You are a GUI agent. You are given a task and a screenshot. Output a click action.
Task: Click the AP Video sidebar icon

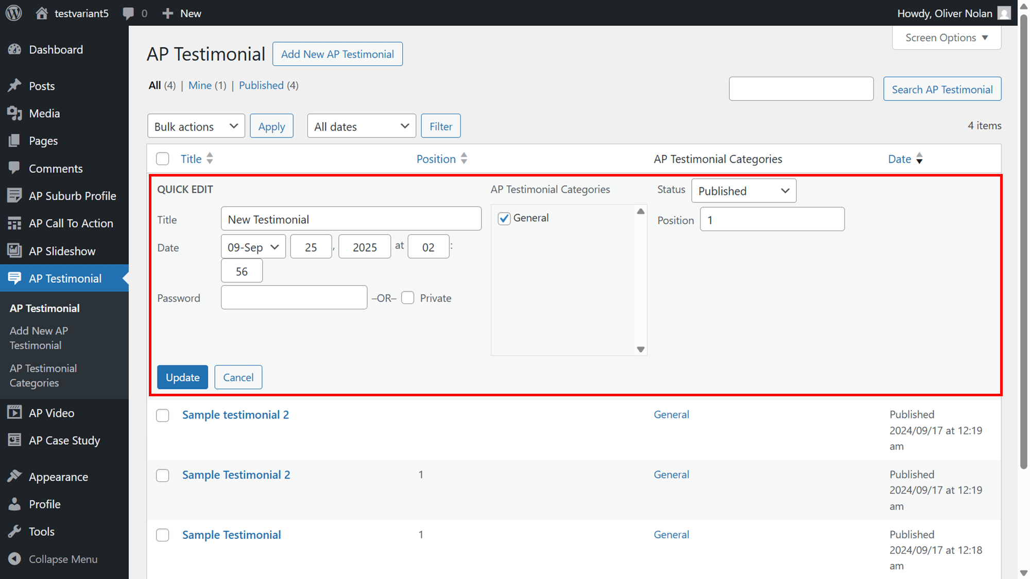[14, 413]
